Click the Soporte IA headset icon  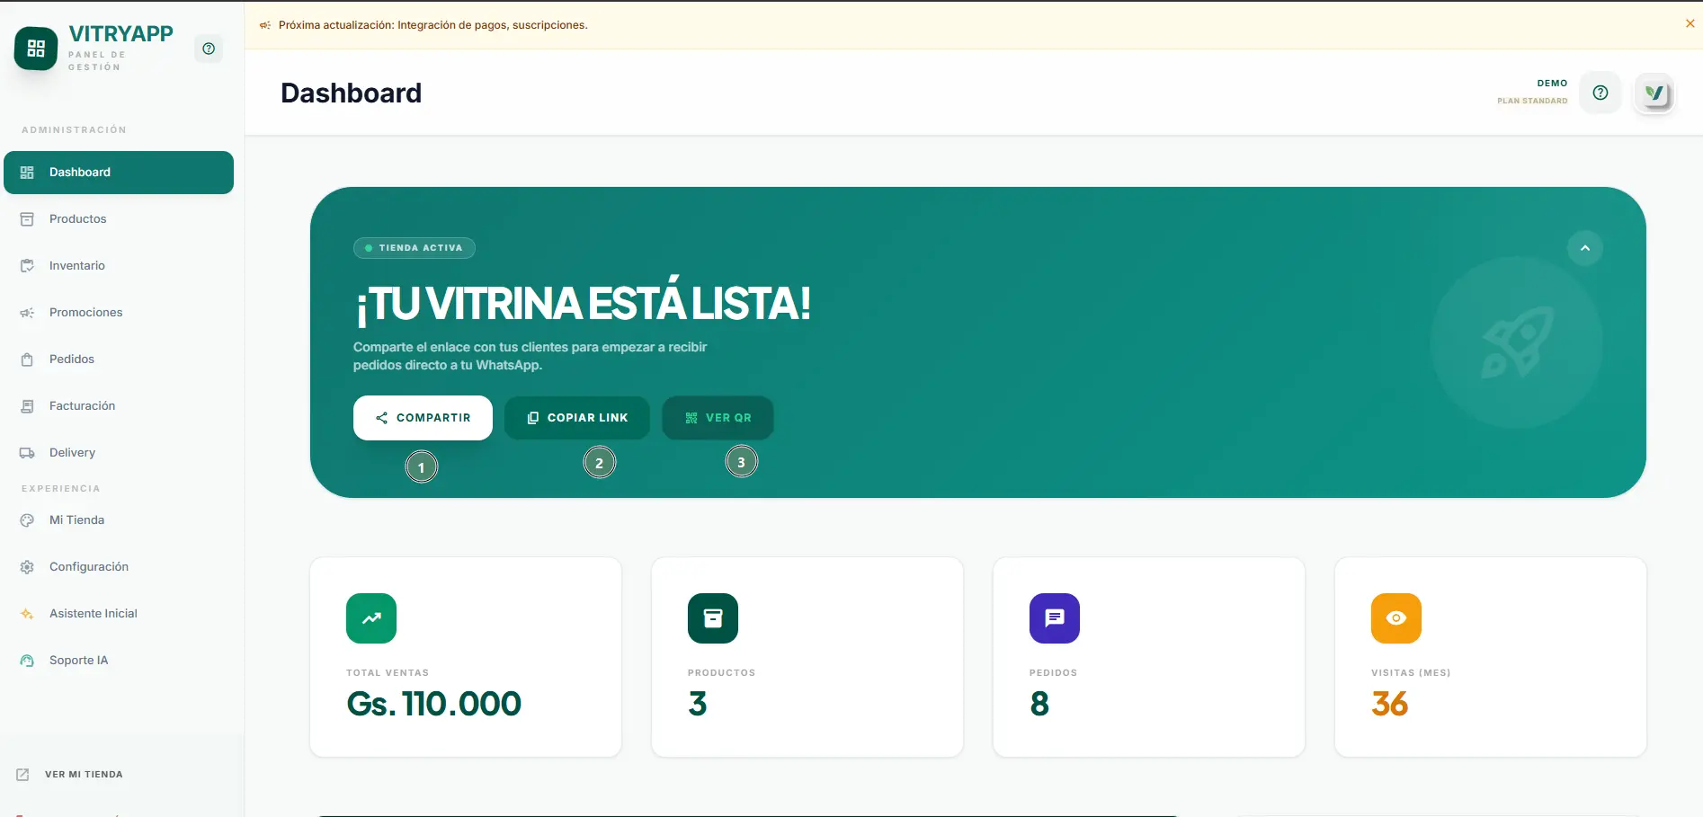click(x=27, y=661)
